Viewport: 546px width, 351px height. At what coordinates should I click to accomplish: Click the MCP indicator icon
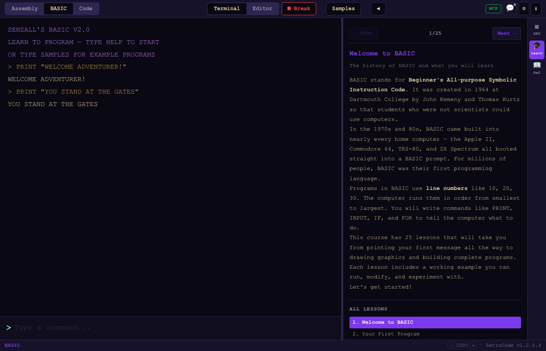click(493, 8)
